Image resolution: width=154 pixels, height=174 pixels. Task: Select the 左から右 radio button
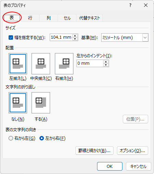coord(42,138)
